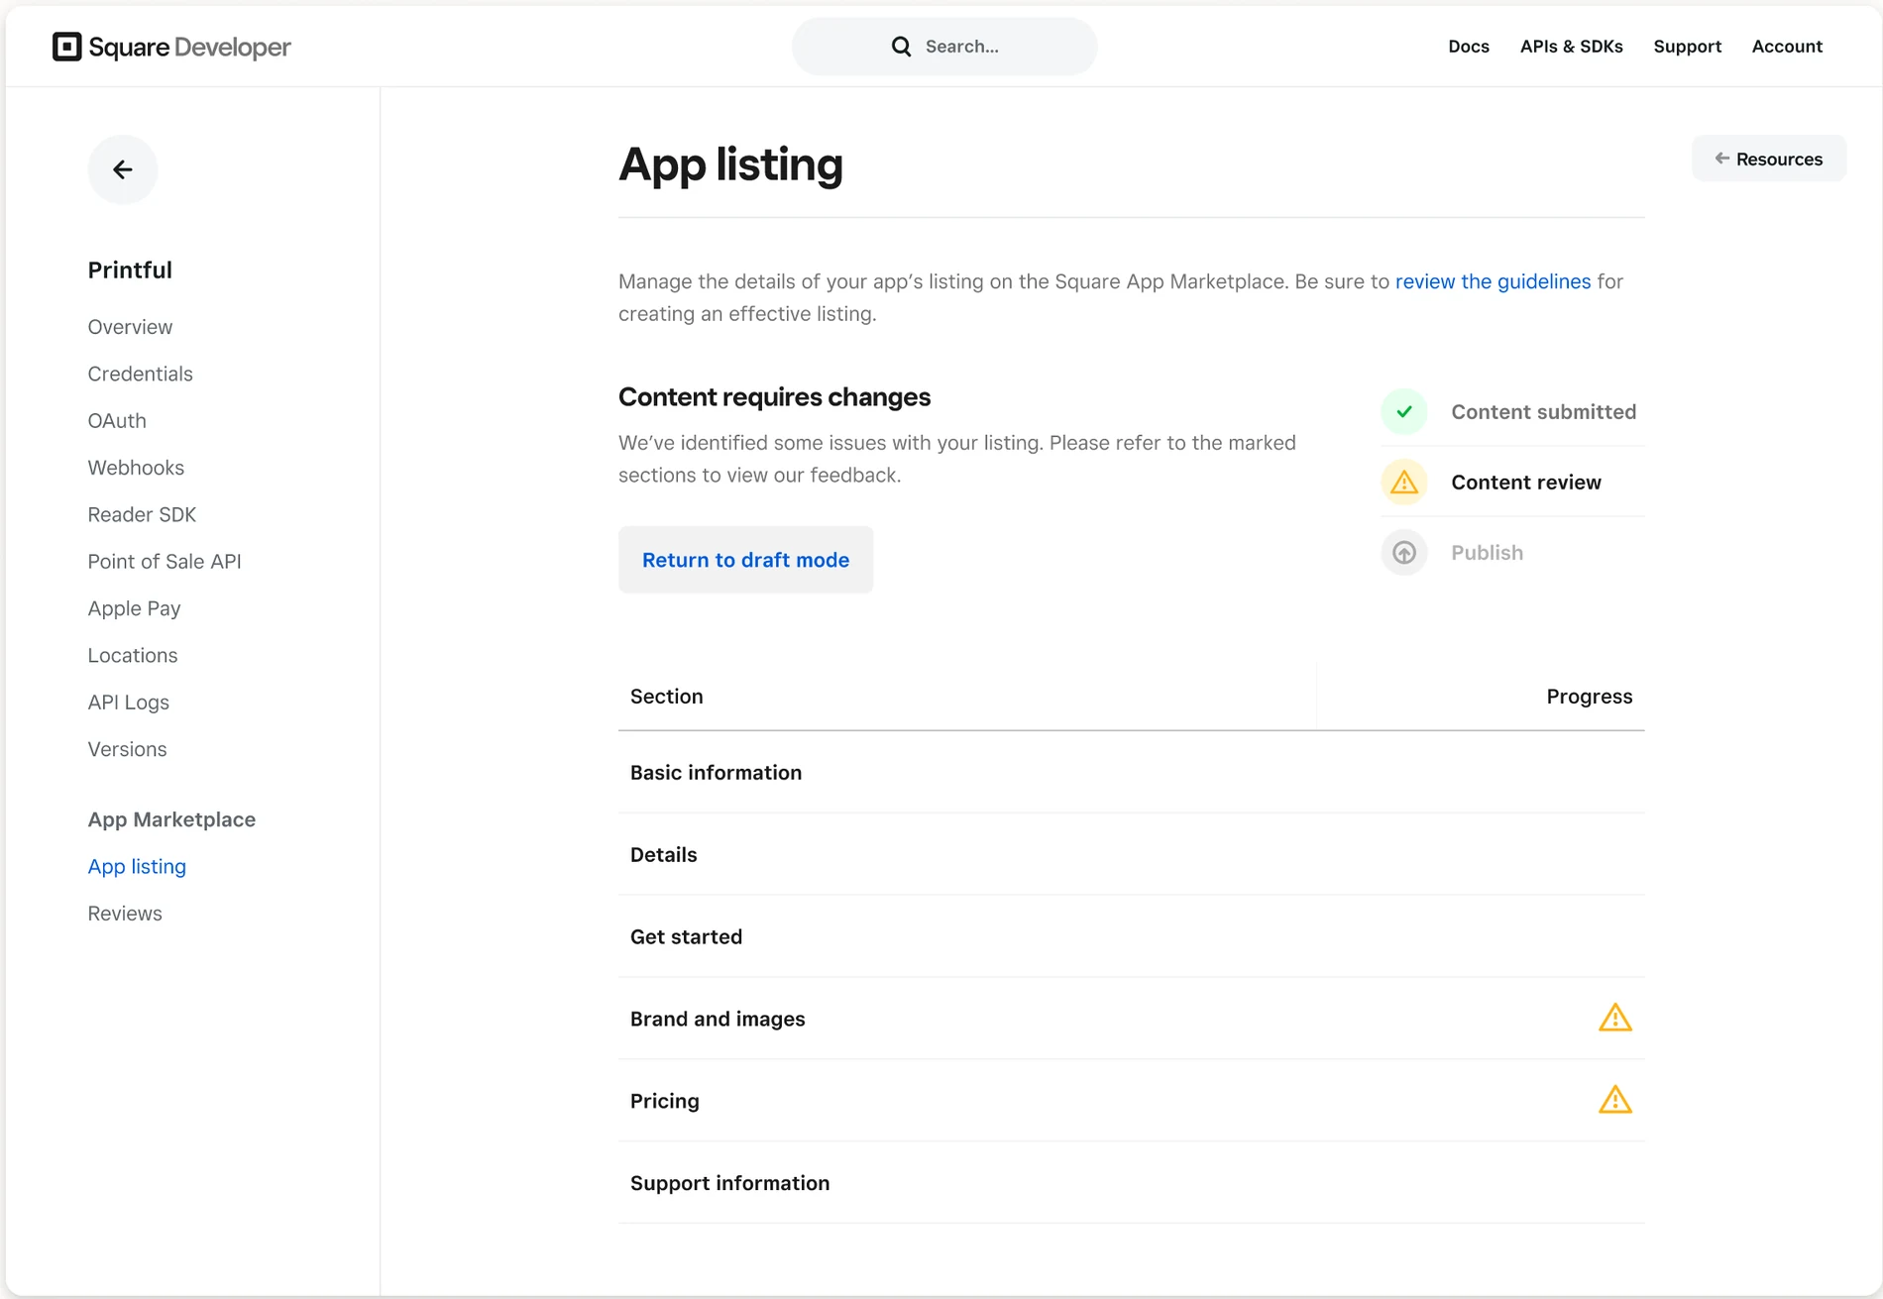Image resolution: width=1883 pixels, height=1299 pixels.
Task: Open the Account menu
Action: pyautogui.click(x=1787, y=47)
